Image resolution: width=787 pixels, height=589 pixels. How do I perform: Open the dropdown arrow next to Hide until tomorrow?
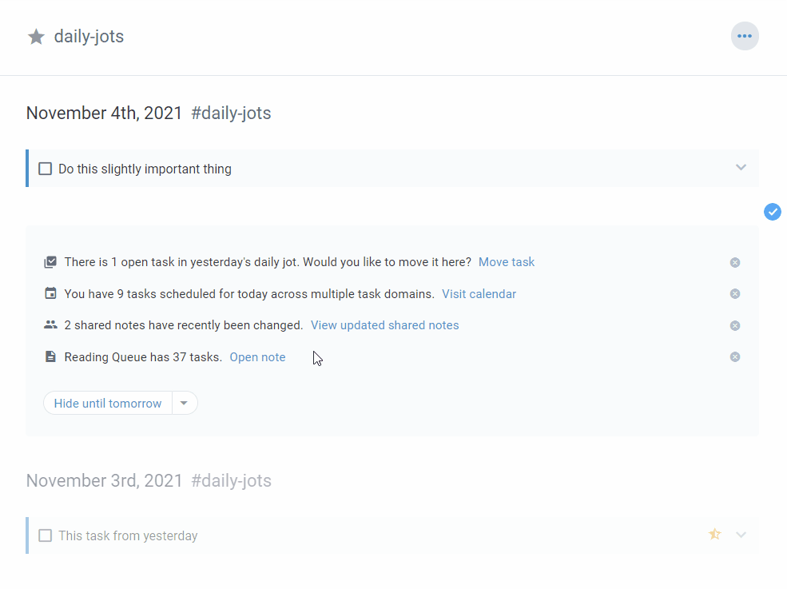point(185,404)
